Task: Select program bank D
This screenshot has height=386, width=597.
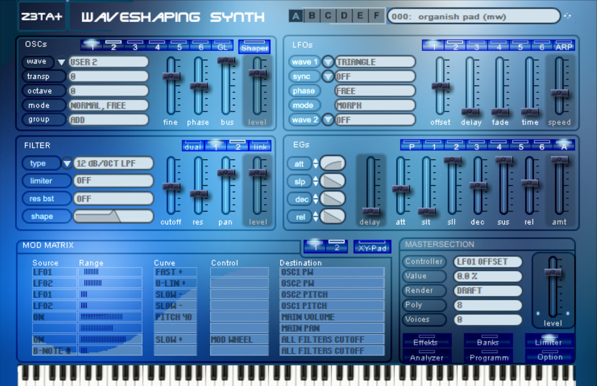Action: (x=344, y=16)
